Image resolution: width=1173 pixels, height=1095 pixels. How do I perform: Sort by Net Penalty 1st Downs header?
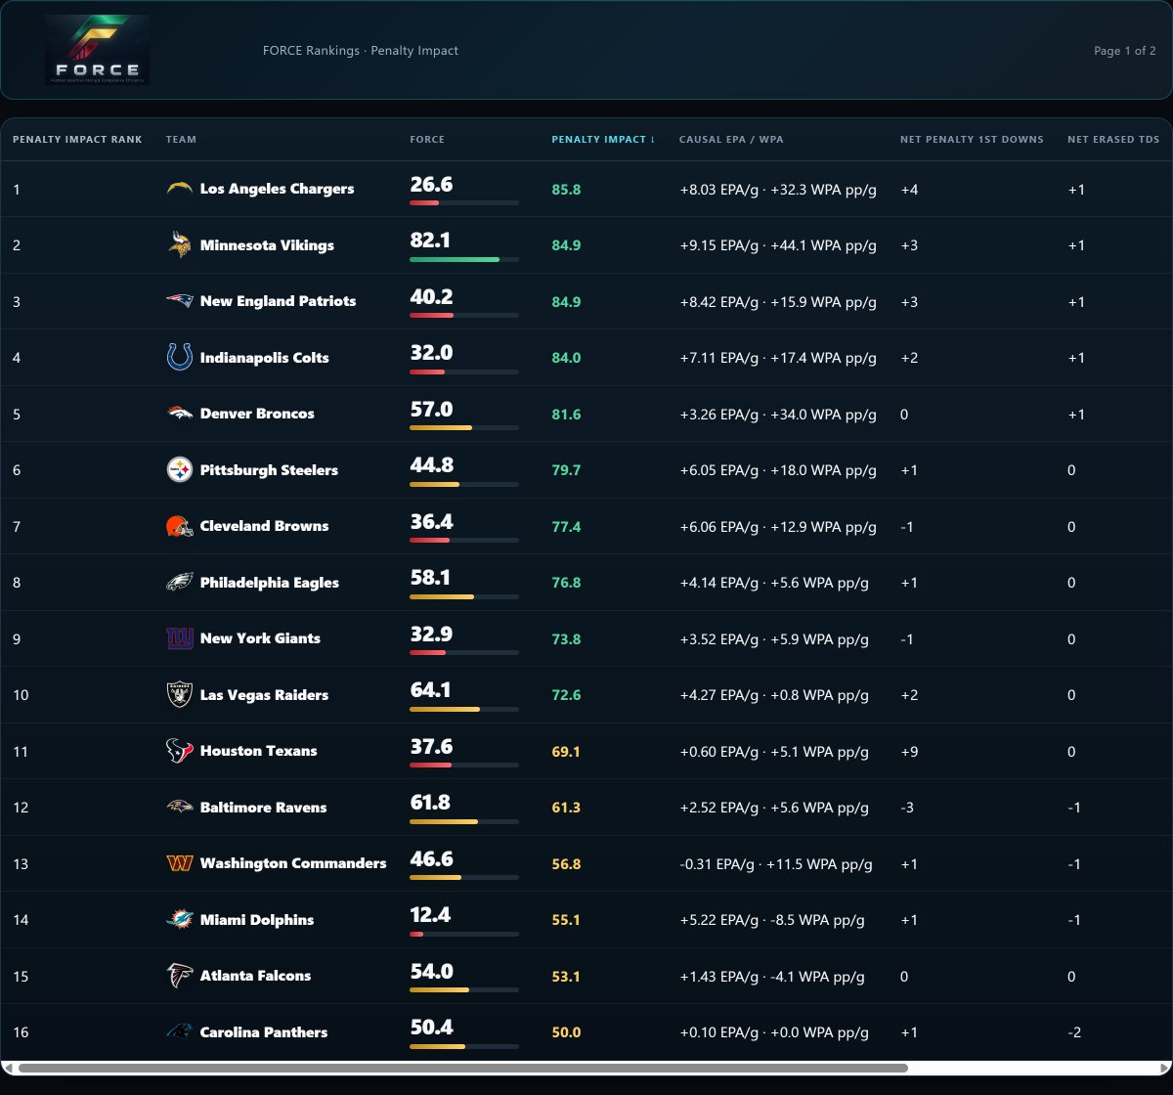pos(972,140)
